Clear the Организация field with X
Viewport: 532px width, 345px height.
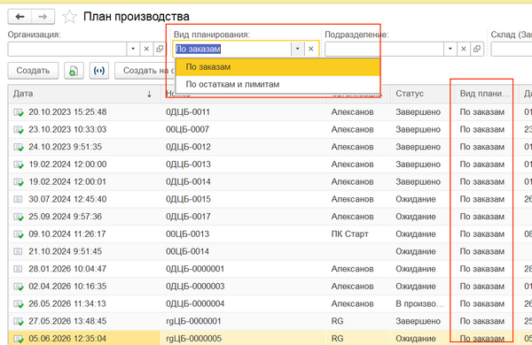pyautogui.click(x=146, y=49)
